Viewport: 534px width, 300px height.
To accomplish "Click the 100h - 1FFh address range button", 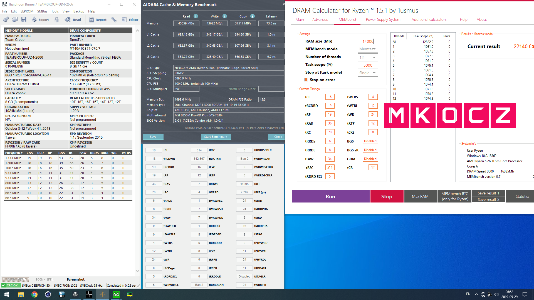I will pyautogui.click(x=44, y=279).
